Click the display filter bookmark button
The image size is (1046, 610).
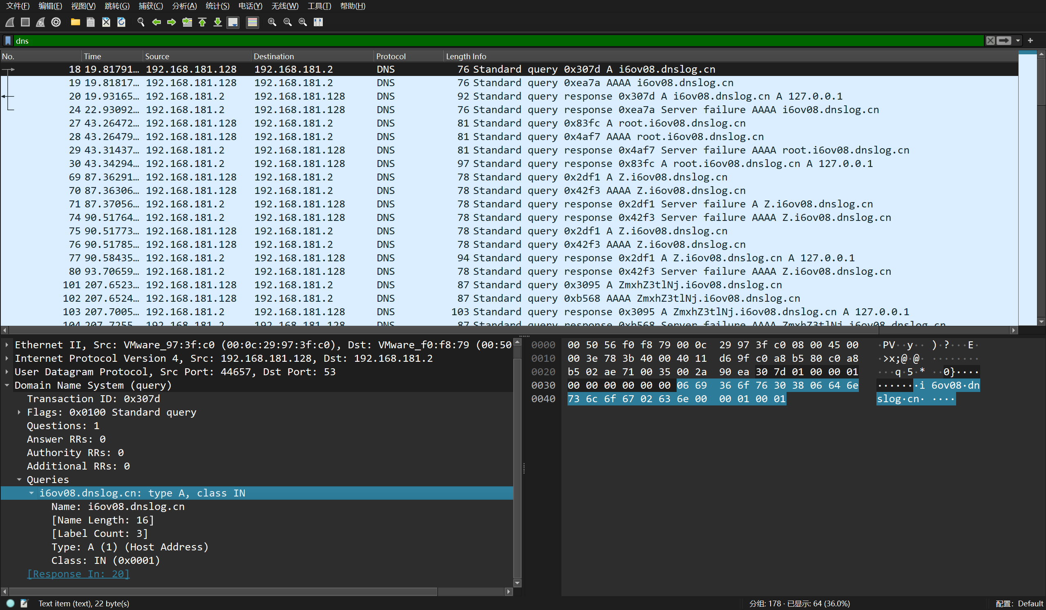pos(8,41)
